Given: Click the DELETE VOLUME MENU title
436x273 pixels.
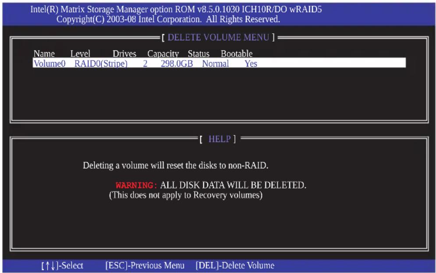Looking at the screenshot, I should (x=218, y=37).
